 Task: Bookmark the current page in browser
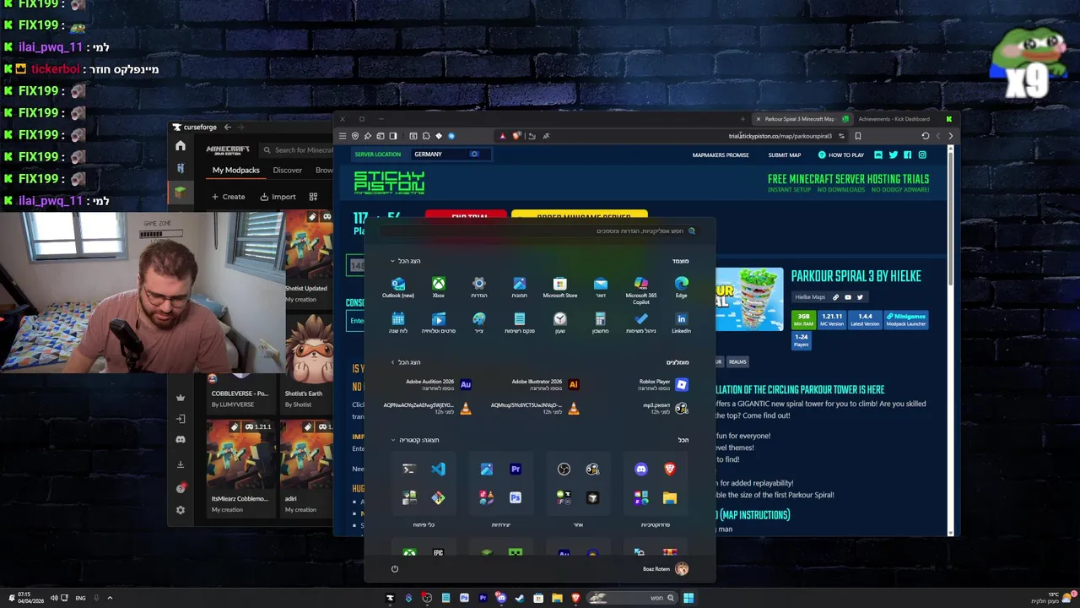click(858, 136)
